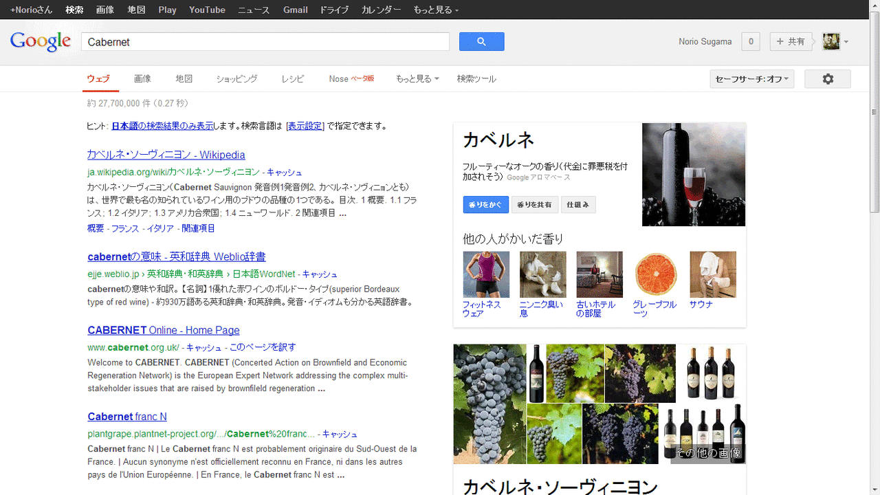Click the old hotel room thumbnail
This screenshot has height=495, width=880.
click(x=599, y=274)
